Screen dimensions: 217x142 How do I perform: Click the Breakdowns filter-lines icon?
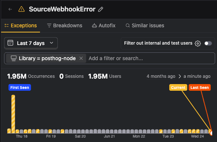click(49, 25)
